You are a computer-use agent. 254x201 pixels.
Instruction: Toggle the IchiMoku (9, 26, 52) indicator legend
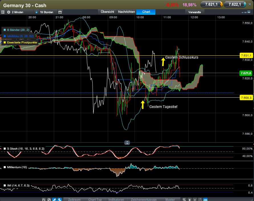tap(18, 36)
